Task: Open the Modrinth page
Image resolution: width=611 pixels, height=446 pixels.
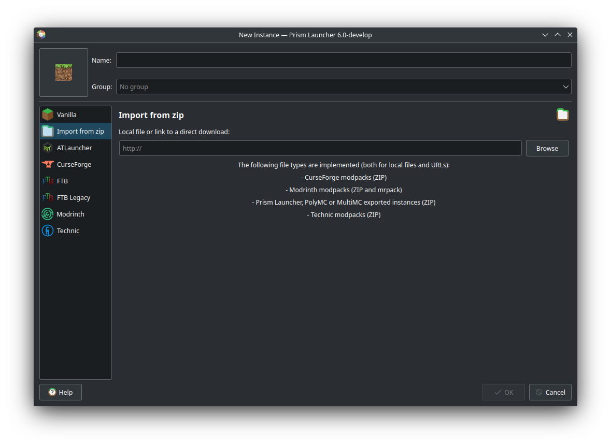Action: 76,214
